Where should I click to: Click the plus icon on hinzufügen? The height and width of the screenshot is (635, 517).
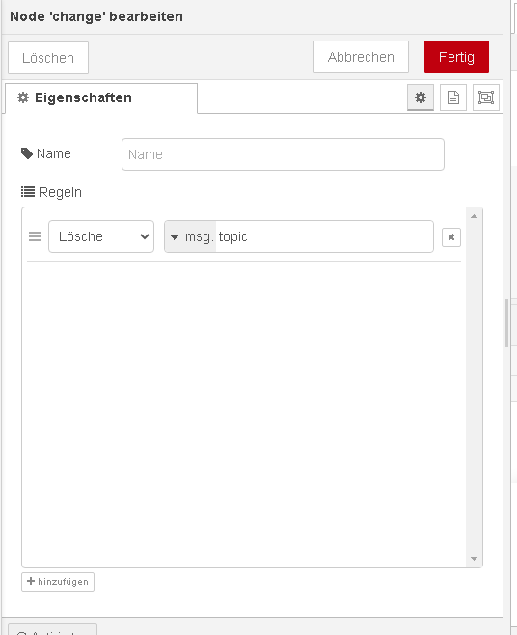31,581
